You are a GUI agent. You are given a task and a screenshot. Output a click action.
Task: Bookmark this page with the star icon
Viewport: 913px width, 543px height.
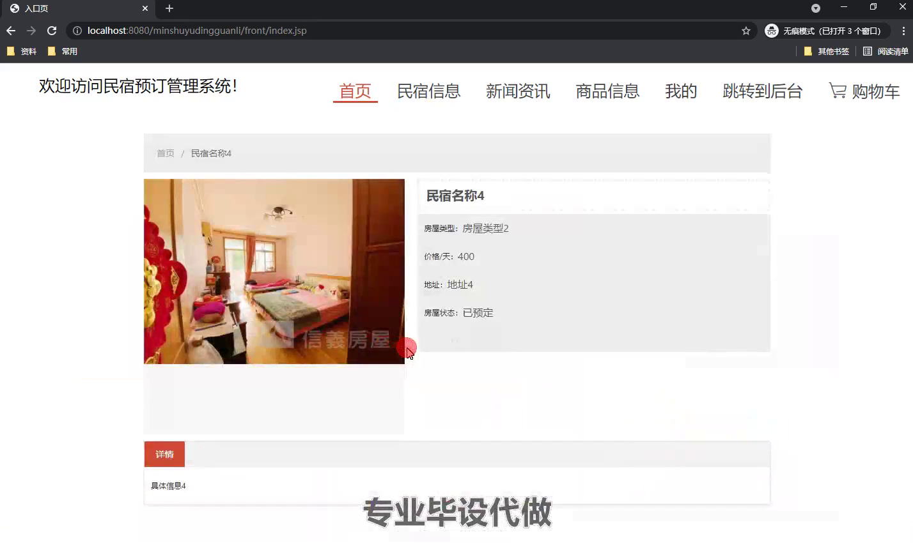[745, 31]
